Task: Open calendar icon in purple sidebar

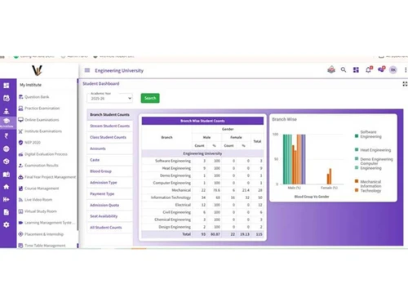Action: 7,98
